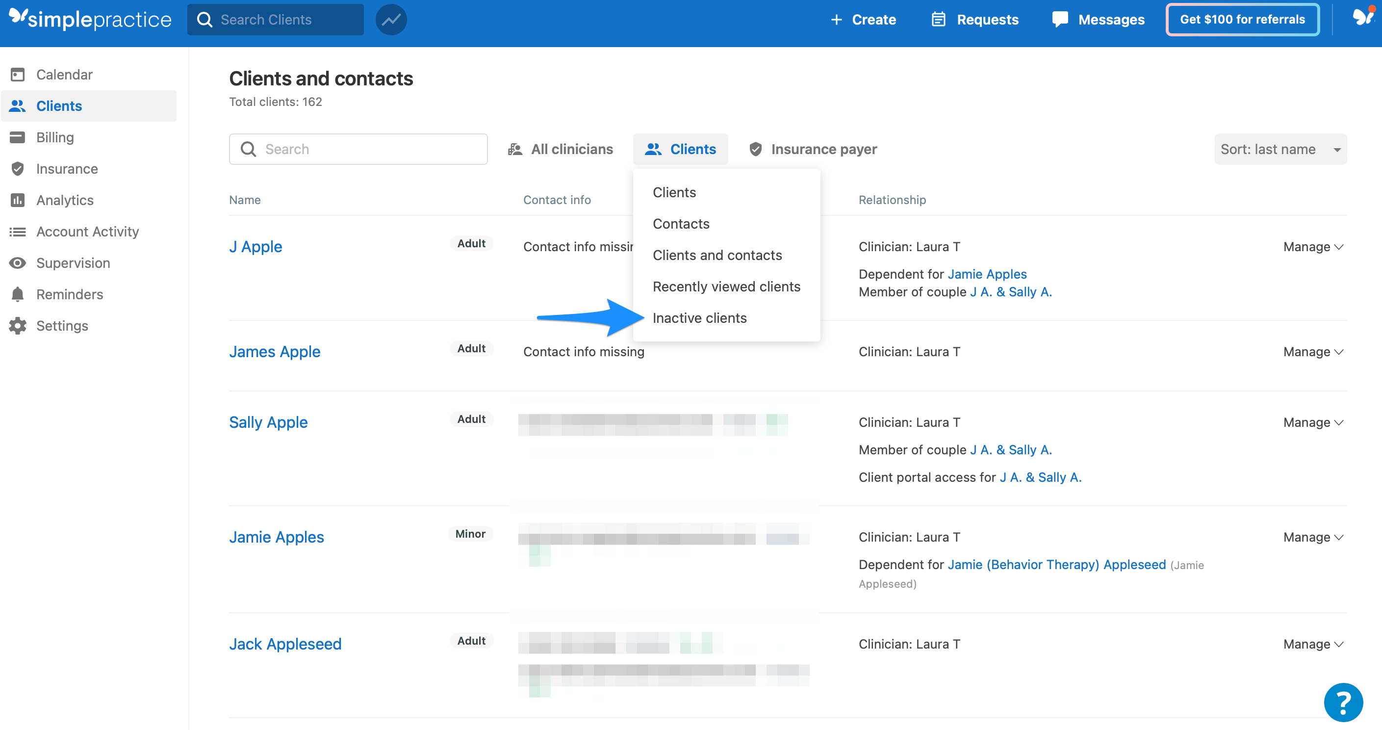Select Contacts in the dropdown menu
The image size is (1382, 730).
(681, 223)
